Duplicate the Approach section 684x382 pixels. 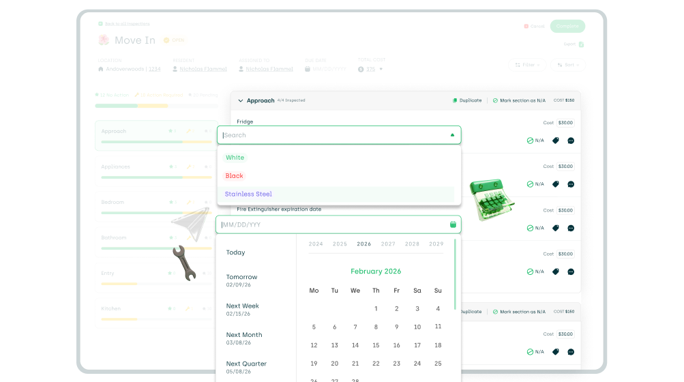[x=467, y=100]
